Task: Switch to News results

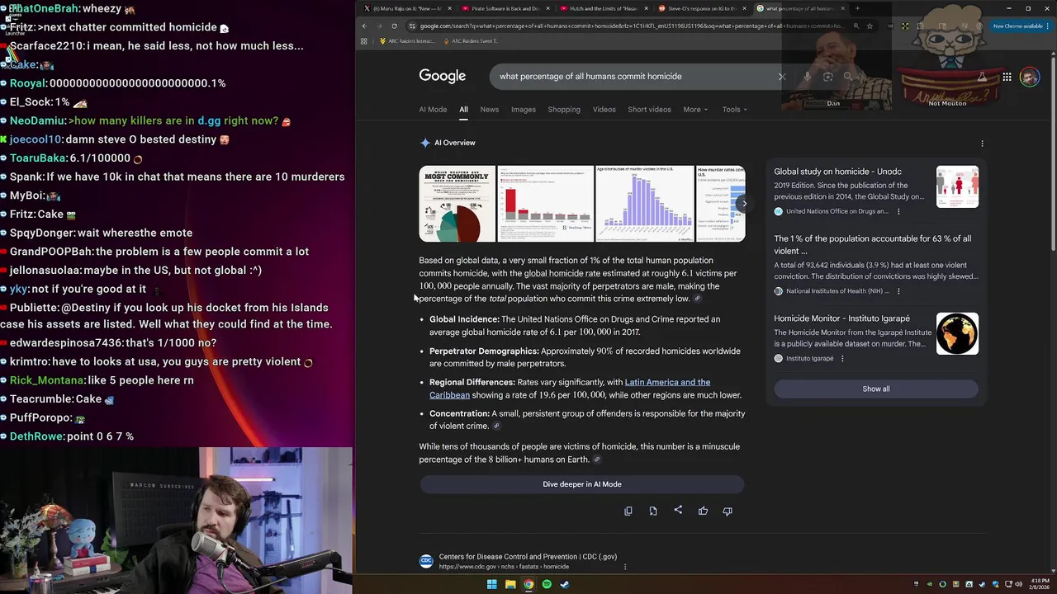Action: coord(490,110)
